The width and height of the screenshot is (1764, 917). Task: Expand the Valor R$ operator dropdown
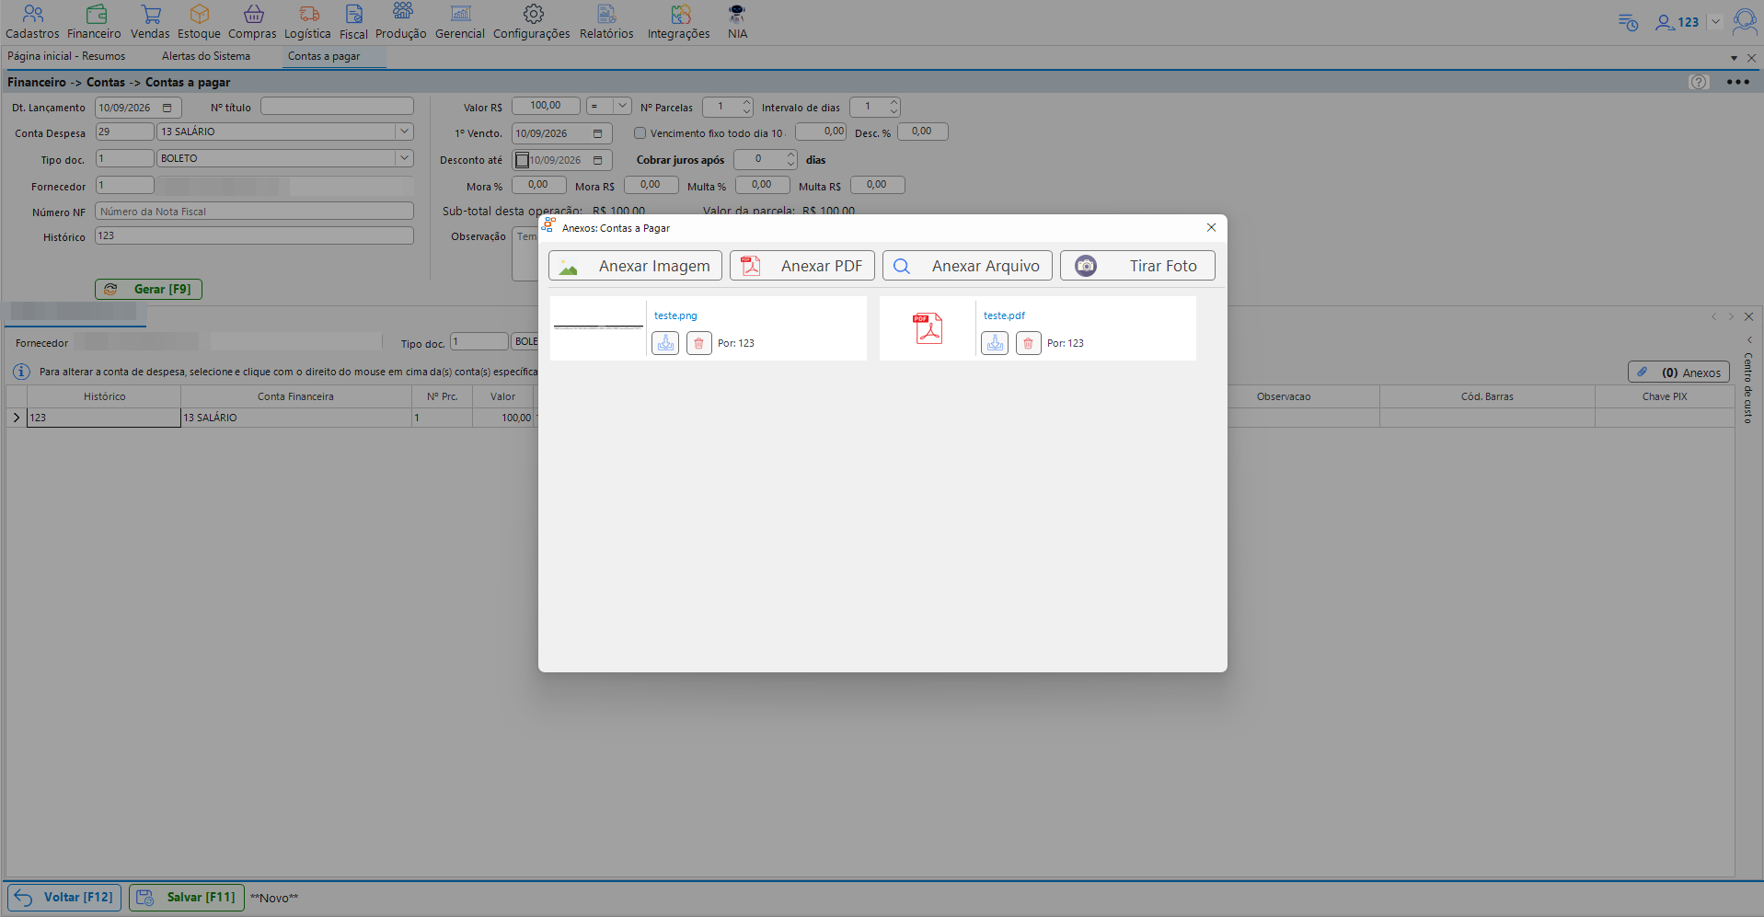point(622,106)
